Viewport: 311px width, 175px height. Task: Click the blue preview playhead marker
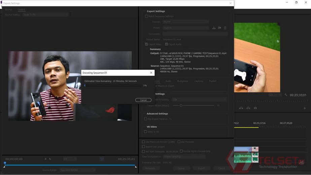pyautogui.click(x=5, y=163)
